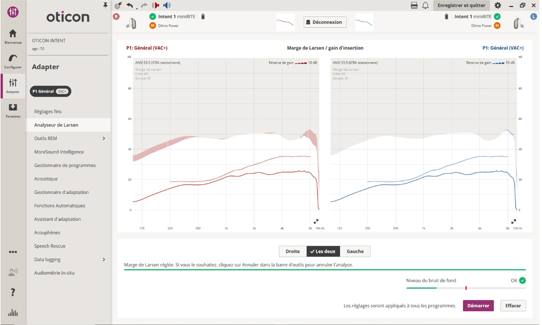Click the Déconnexion button
This screenshot has width=542, height=325.
(x=324, y=22)
